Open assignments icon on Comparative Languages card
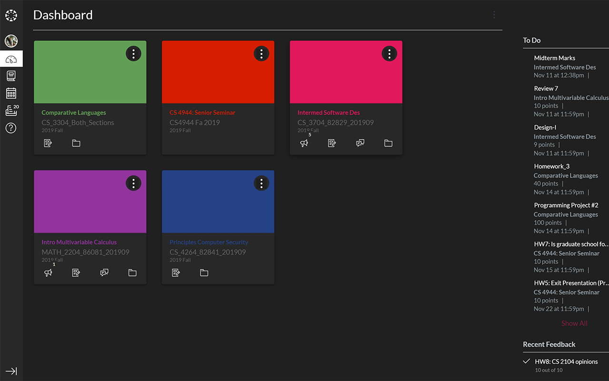Image resolution: width=609 pixels, height=381 pixels. point(48,143)
